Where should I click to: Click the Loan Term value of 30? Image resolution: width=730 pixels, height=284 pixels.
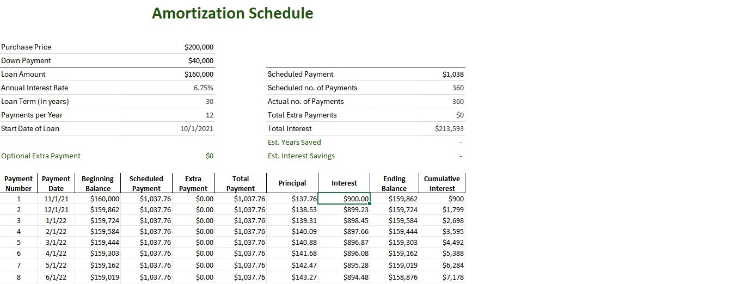pyautogui.click(x=209, y=101)
